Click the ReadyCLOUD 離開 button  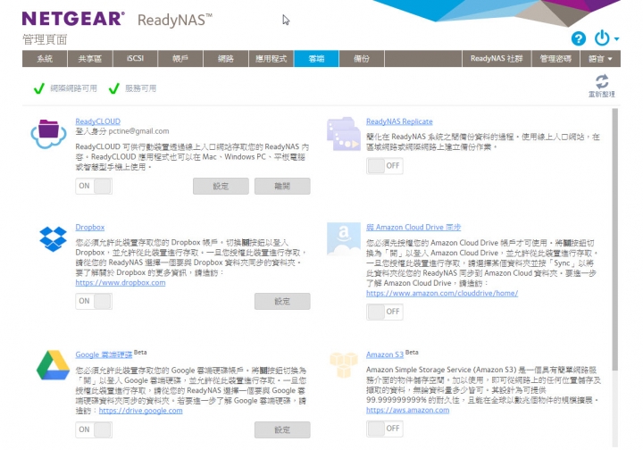tap(282, 186)
